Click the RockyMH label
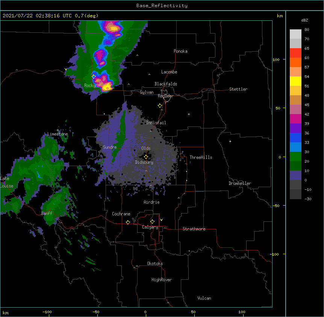This screenshot has width=324, height=317. pyautogui.click(x=92, y=85)
